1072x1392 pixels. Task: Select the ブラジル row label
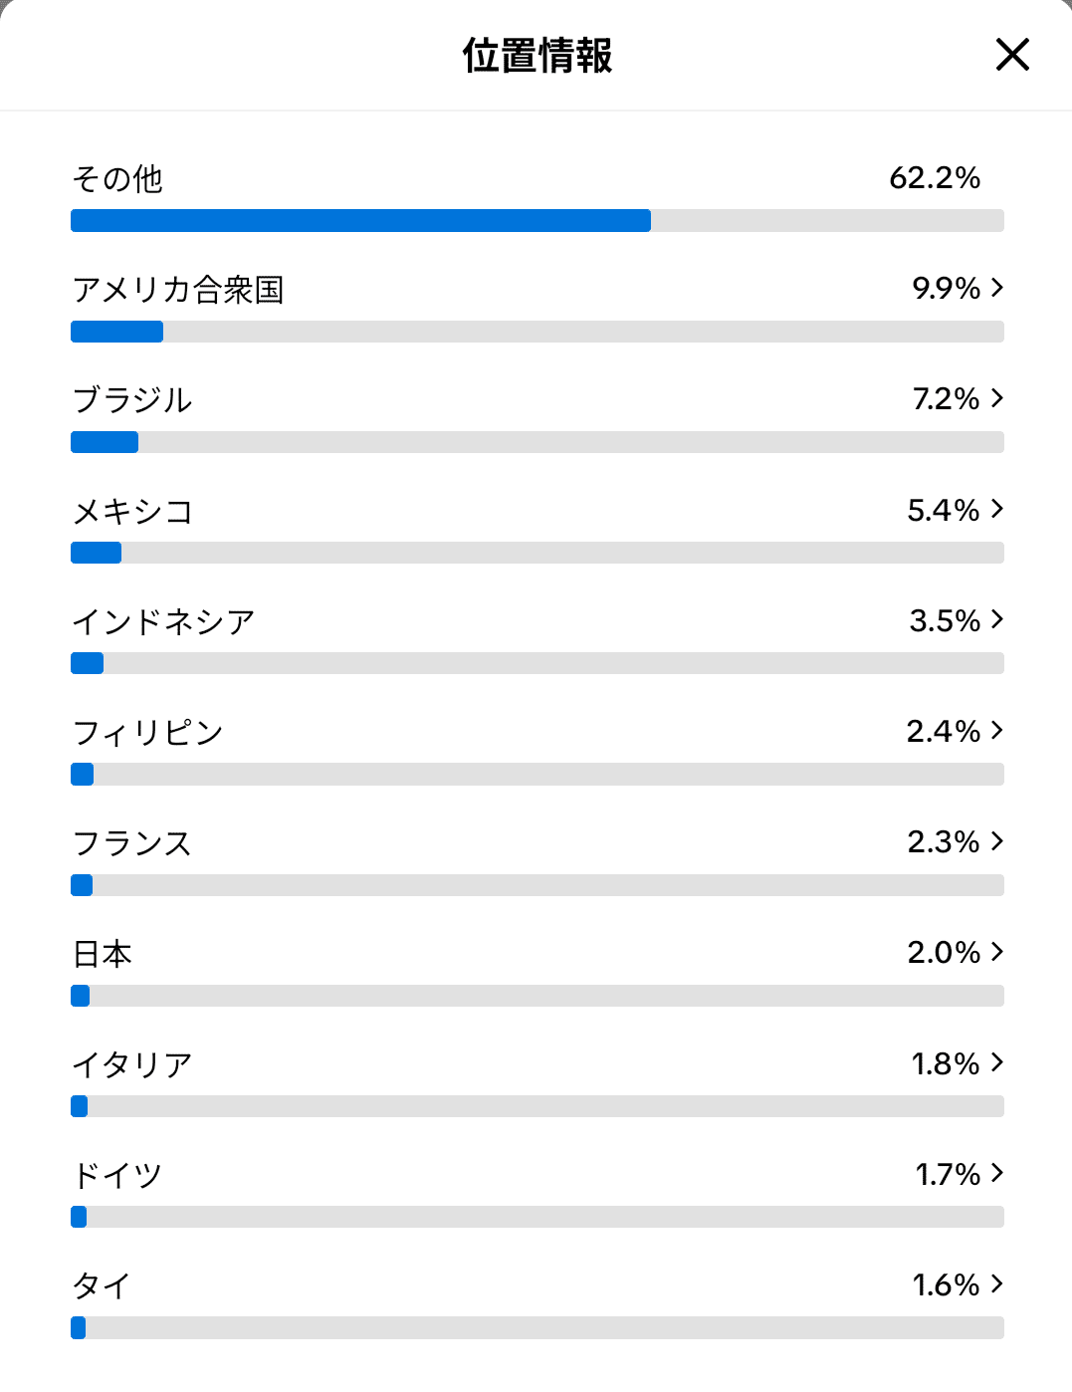coord(133,401)
